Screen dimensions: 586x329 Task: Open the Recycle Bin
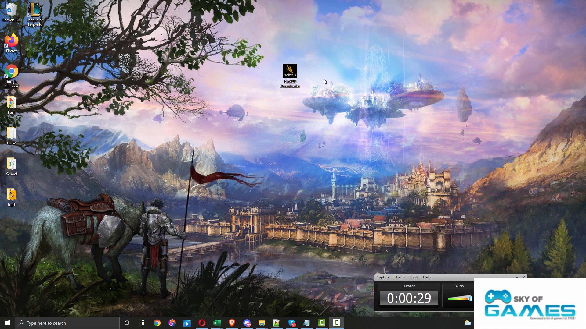[x=11, y=11]
